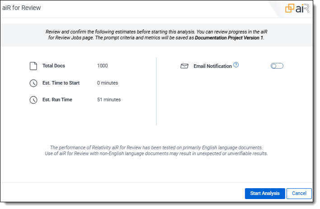Select the Est. Time to Start label
320x209 pixels.
(x=61, y=83)
